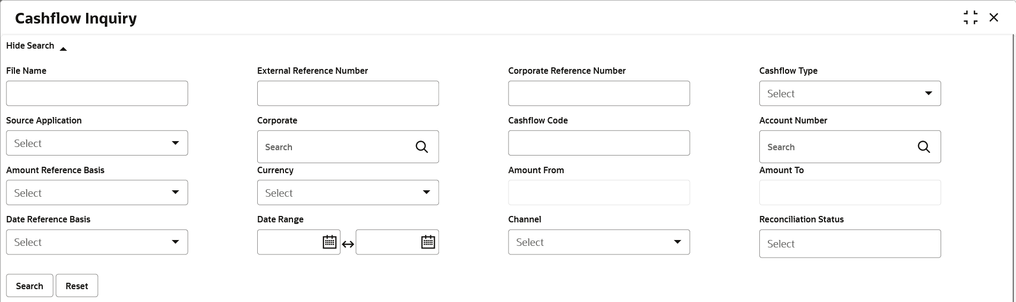Image resolution: width=1016 pixels, height=302 pixels.
Task: Click the Reconciliation Status select field
Action: click(850, 244)
